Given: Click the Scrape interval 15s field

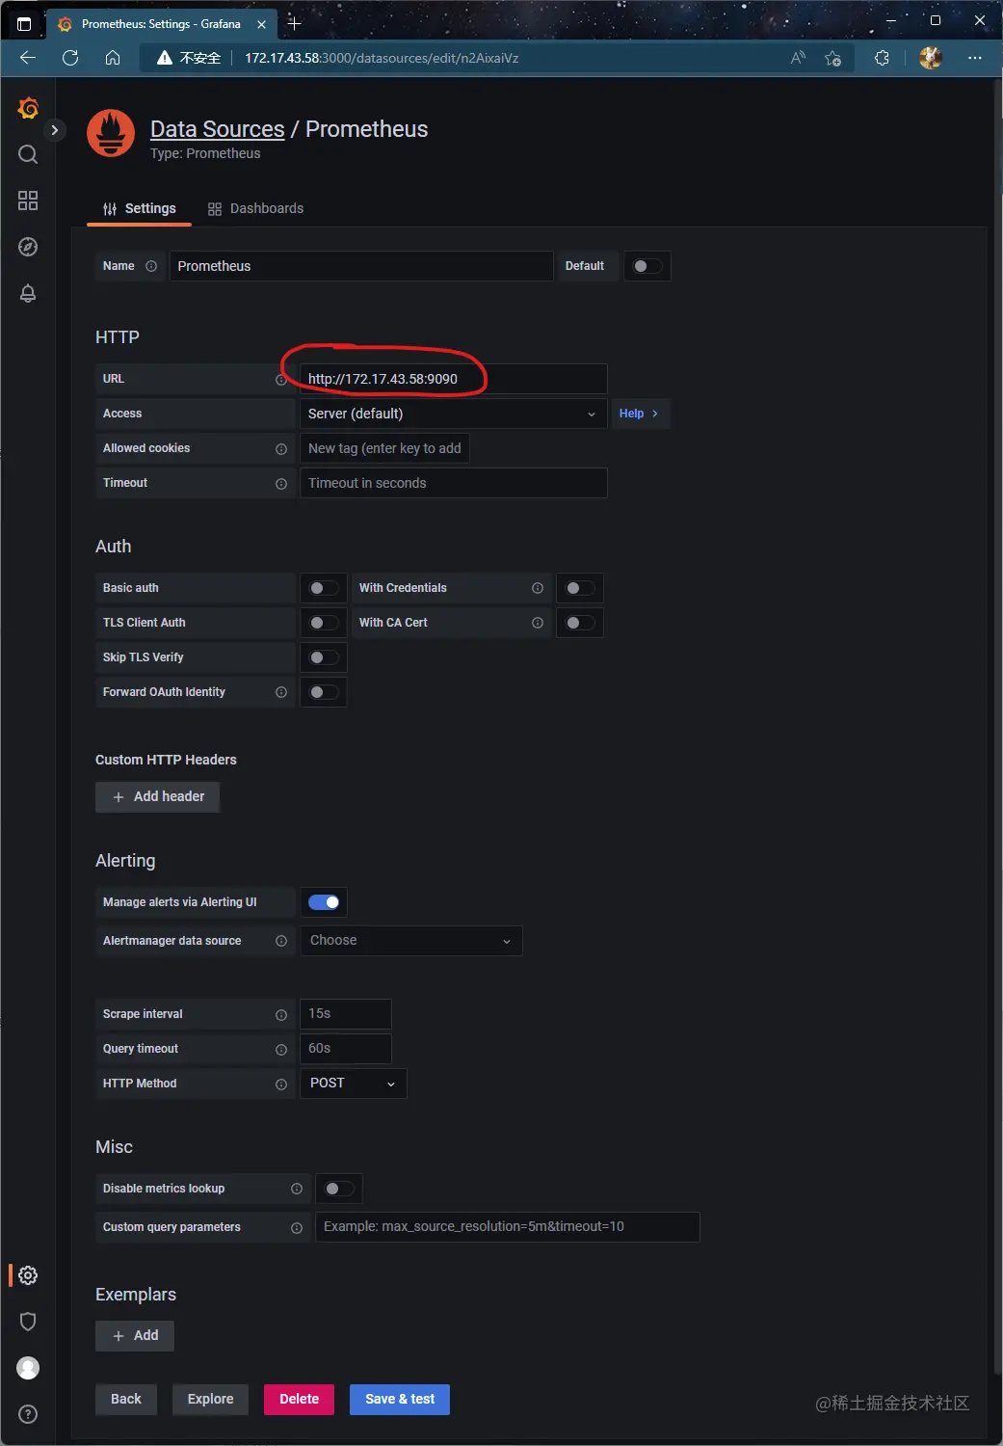Looking at the screenshot, I should tap(345, 1014).
